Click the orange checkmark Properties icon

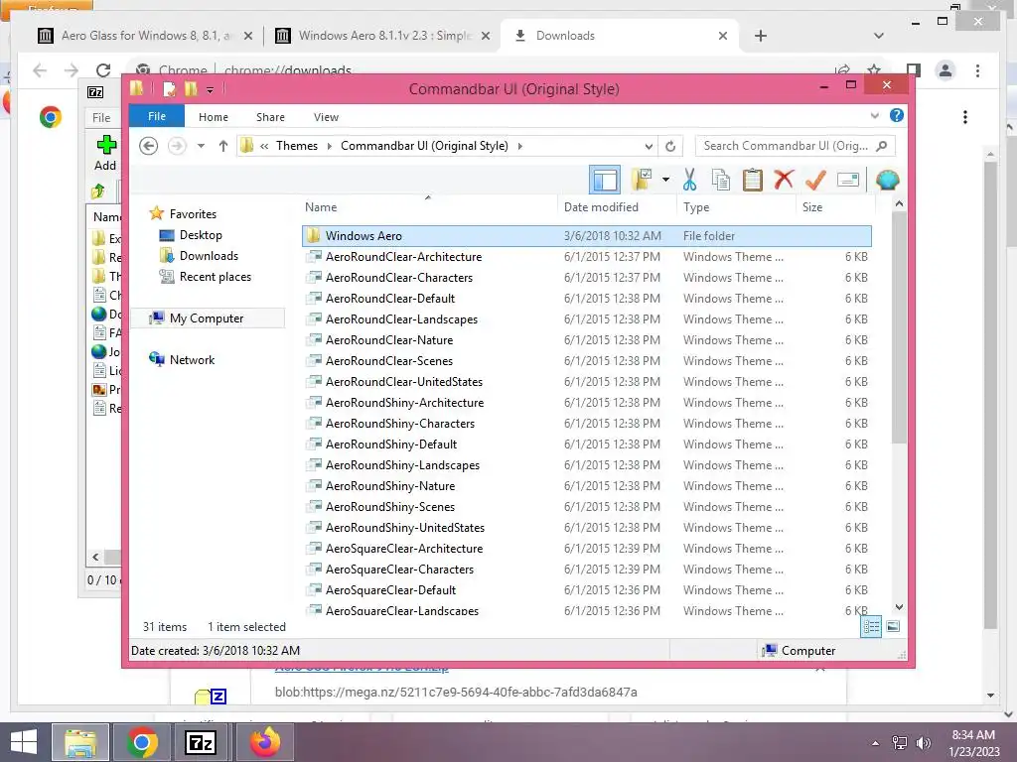click(815, 180)
